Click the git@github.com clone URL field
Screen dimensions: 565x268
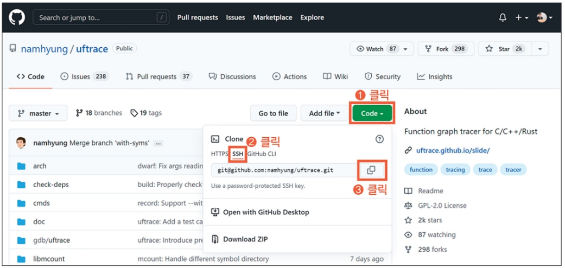[284, 170]
